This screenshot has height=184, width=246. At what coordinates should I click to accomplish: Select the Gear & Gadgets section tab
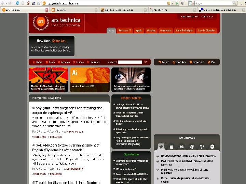pyautogui.click(x=184, y=31)
